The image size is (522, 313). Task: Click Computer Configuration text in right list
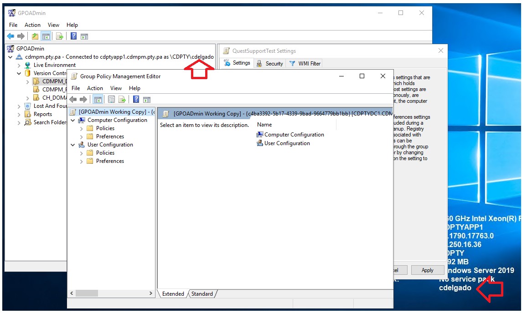tap(294, 135)
